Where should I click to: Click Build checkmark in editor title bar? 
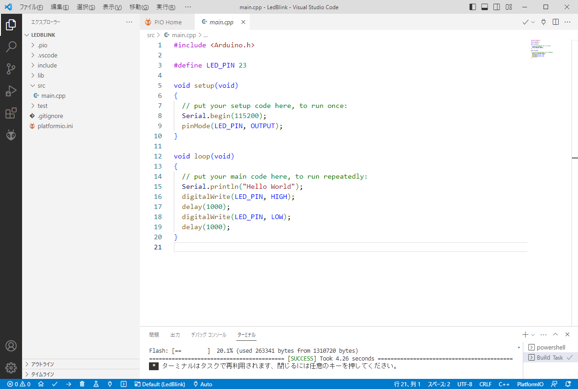[x=525, y=22]
